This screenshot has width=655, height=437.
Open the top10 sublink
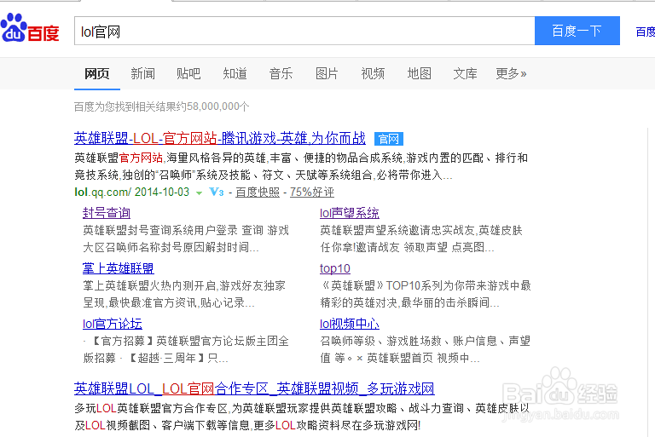point(335,268)
